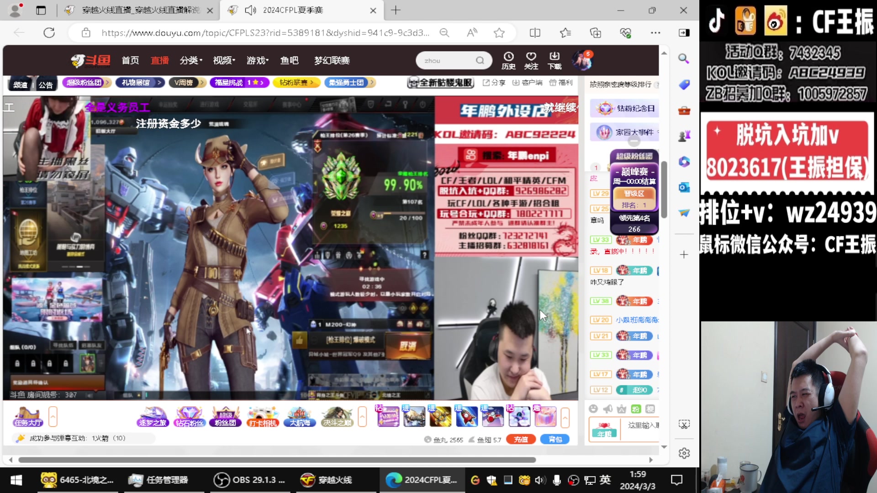Expand arrow next to 任务大厅

(x=53, y=416)
